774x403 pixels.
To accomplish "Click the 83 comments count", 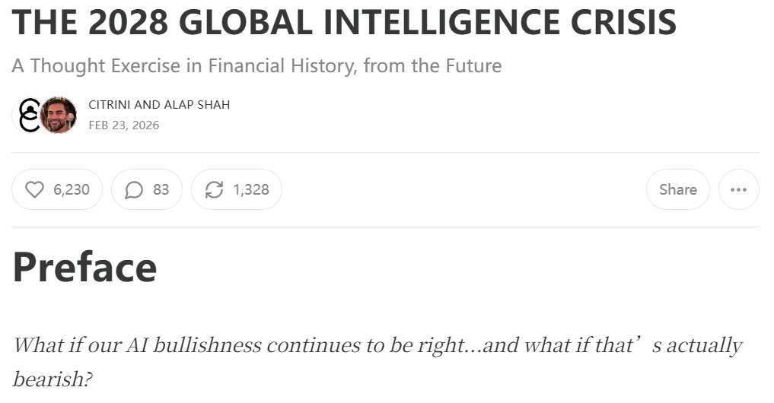I will coord(161,189).
